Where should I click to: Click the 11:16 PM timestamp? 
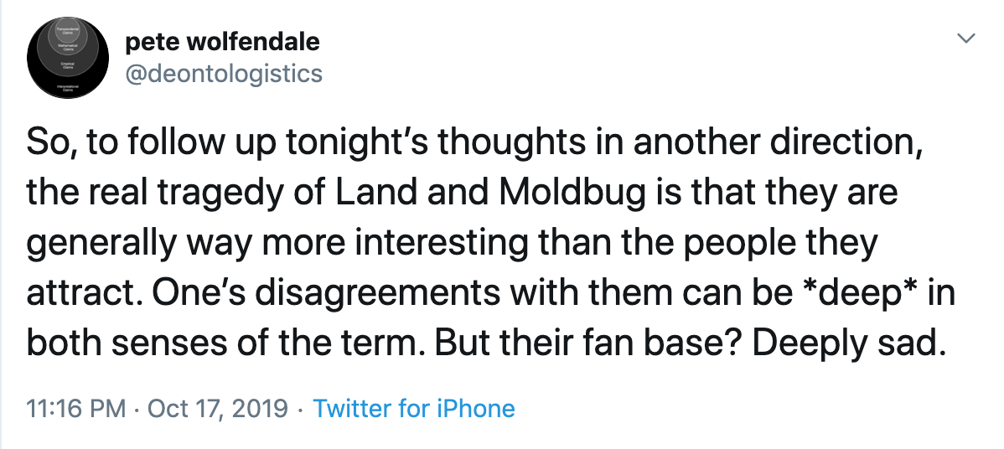(76, 409)
